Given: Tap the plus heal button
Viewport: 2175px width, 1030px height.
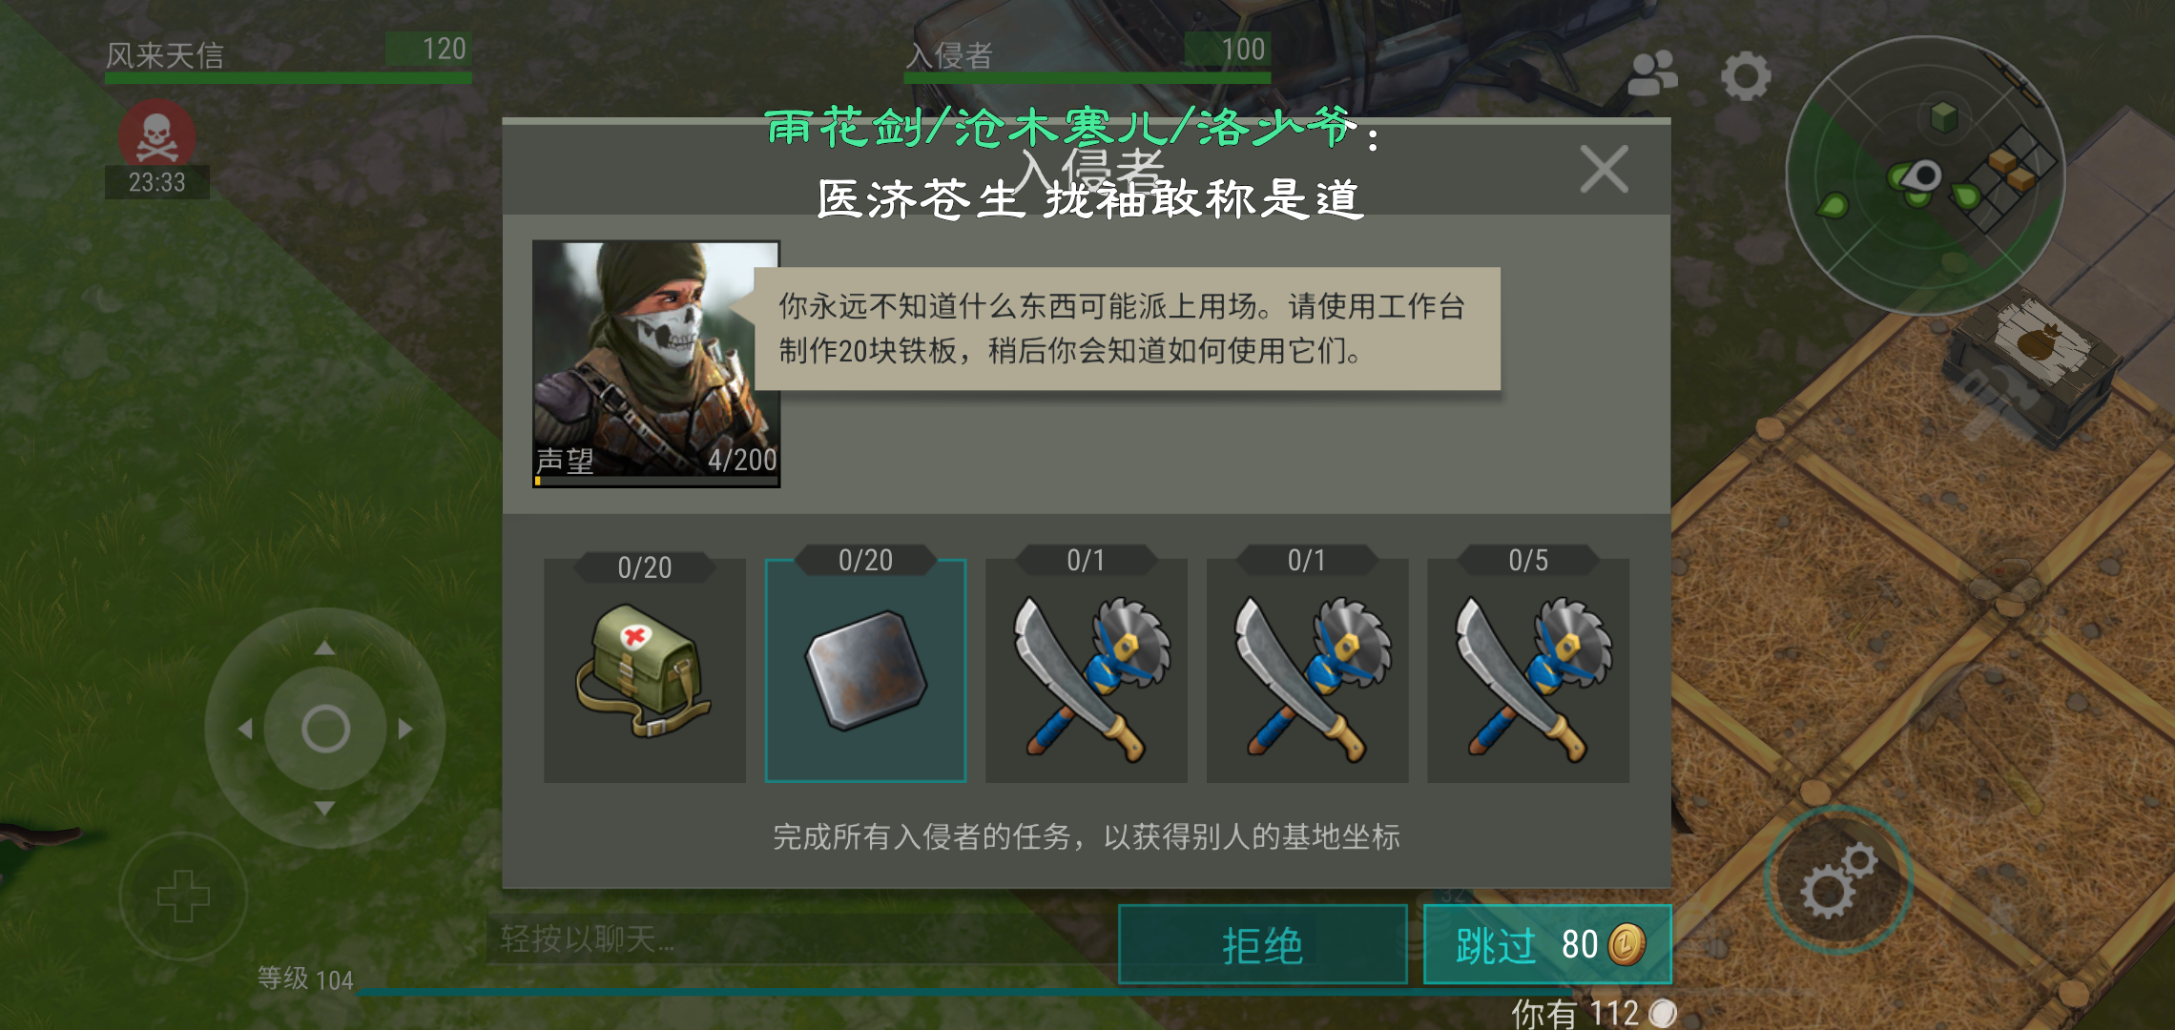Looking at the screenshot, I should (x=183, y=896).
